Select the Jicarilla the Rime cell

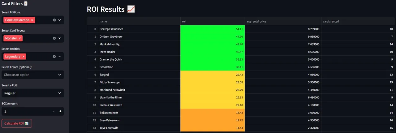pyautogui.click(x=139, y=97)
